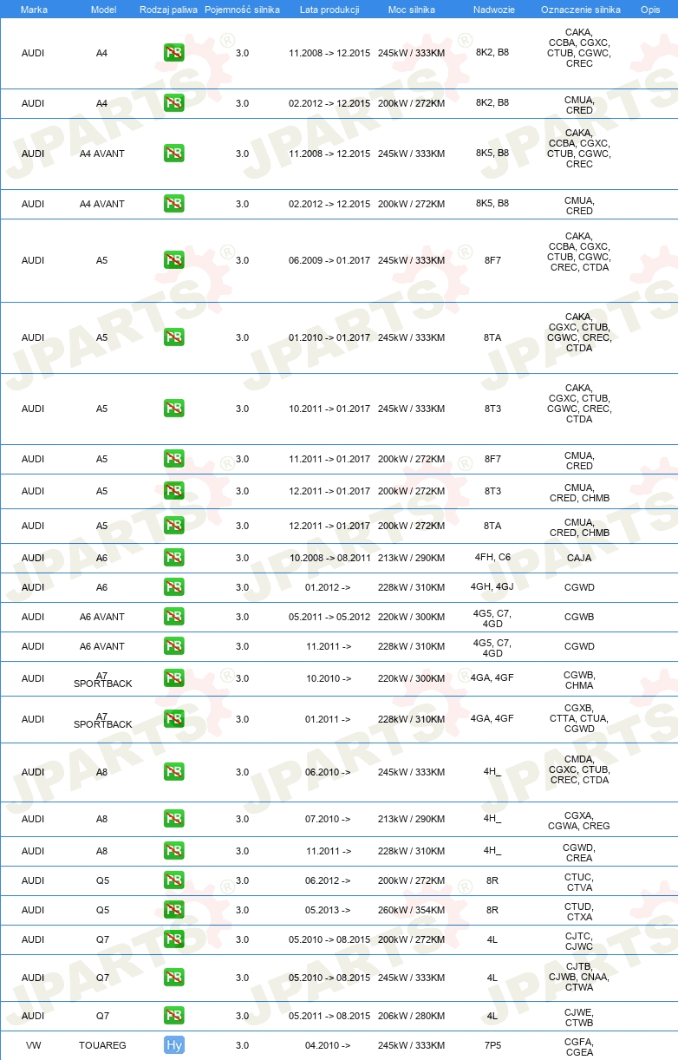Click fuel icon in Q7 206kW 05.2011 row
678x1060 pixels.
pos(173,1016)
